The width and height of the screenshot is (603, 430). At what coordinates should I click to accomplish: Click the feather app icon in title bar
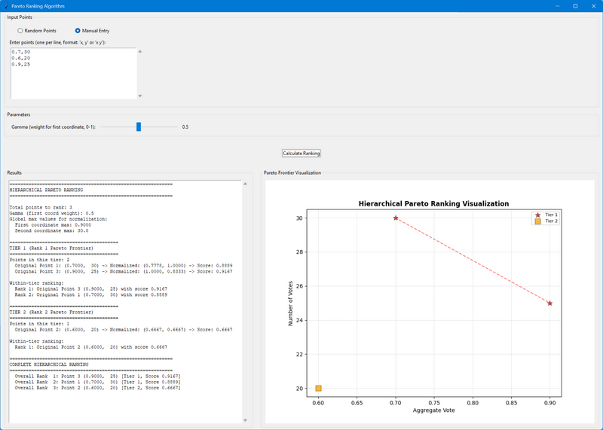point(6,6)
